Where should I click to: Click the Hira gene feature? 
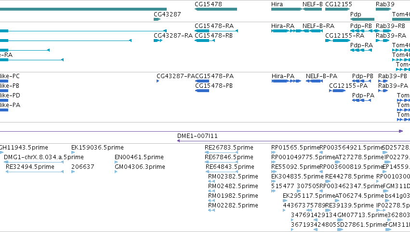click(287, 9)
